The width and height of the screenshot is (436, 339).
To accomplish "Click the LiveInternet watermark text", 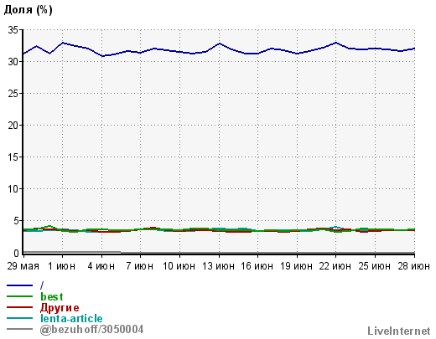I will point(399,331).
